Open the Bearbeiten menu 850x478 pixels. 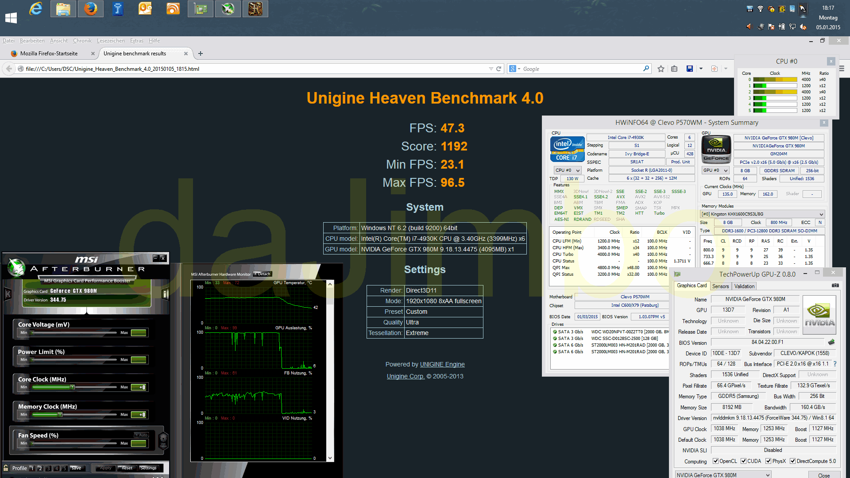[32, 41]
